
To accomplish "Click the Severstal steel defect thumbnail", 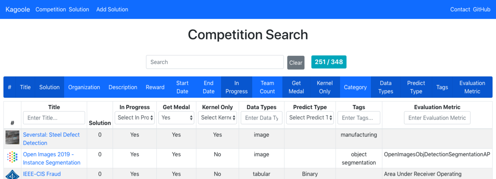I will tap(12, 137).
